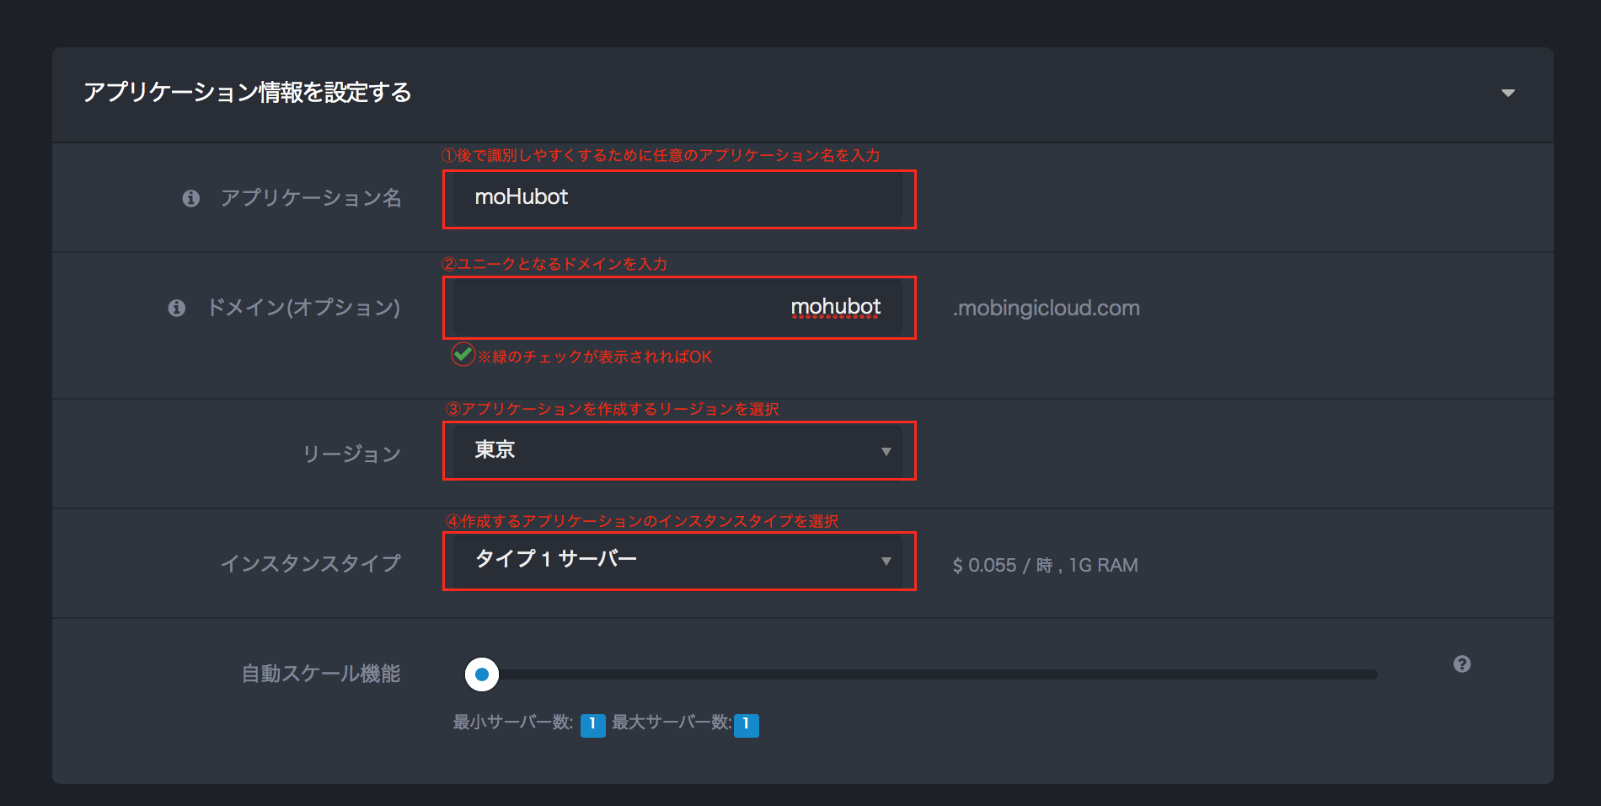The height and width of the screenshot is (806, 1601).
Task: Click the maximum server count badge showing 1
Action: coord(745,725)
